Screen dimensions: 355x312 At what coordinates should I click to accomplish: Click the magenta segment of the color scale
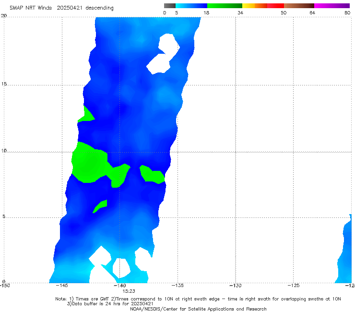pyautogui.click(x=332, y=6)
